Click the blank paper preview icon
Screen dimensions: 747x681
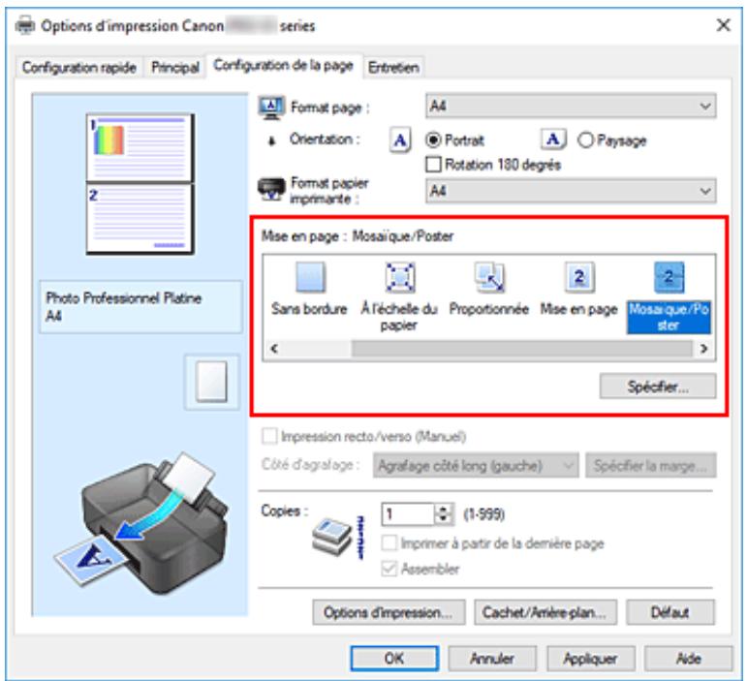tap(212, 382)
